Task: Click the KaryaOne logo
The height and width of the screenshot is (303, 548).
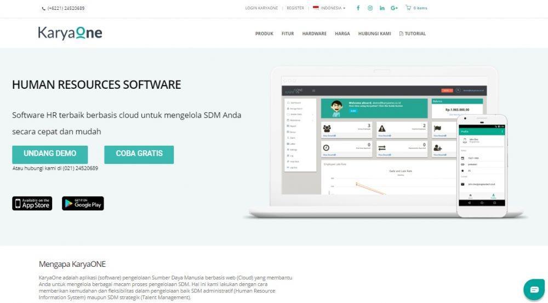Action: click(x=70, y=33)
